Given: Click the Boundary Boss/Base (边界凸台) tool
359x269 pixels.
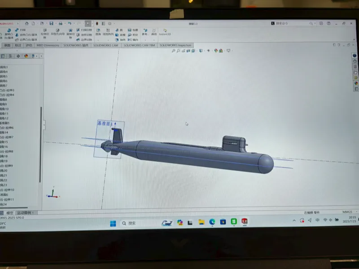Looking at the screenshot, I should click(26, 40).
